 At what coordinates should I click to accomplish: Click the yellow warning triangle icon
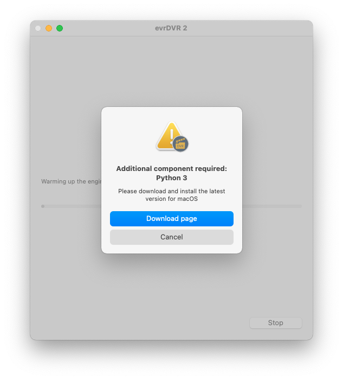(x=168, y=136)
